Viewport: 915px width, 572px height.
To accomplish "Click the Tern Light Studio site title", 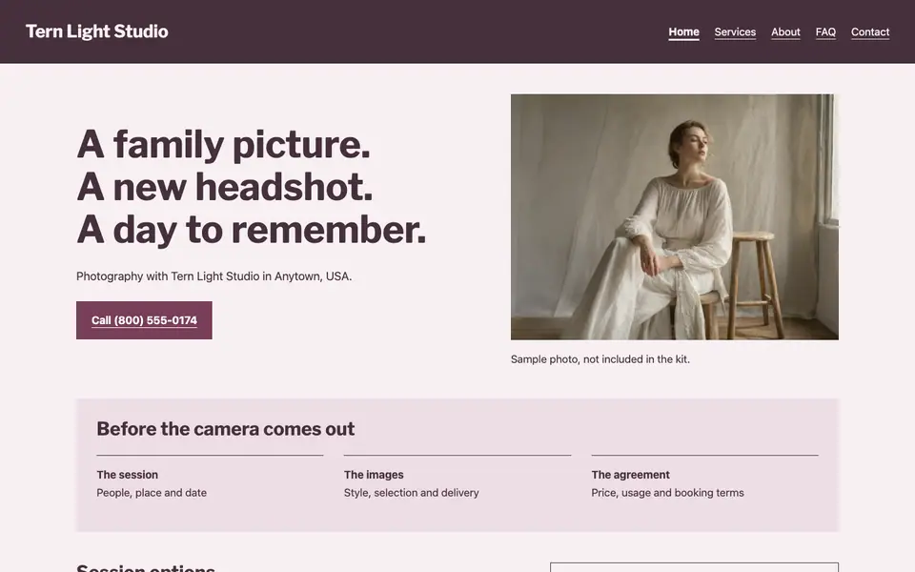I will pyautogui.click(x=97, y=31).
